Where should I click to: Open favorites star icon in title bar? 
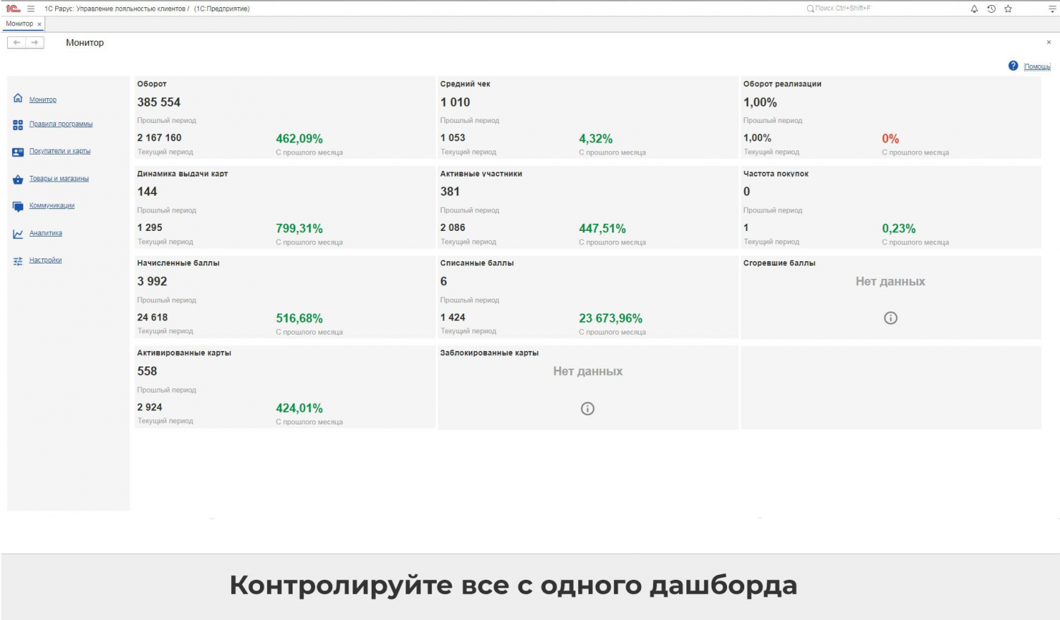[x=1008, y=9]
